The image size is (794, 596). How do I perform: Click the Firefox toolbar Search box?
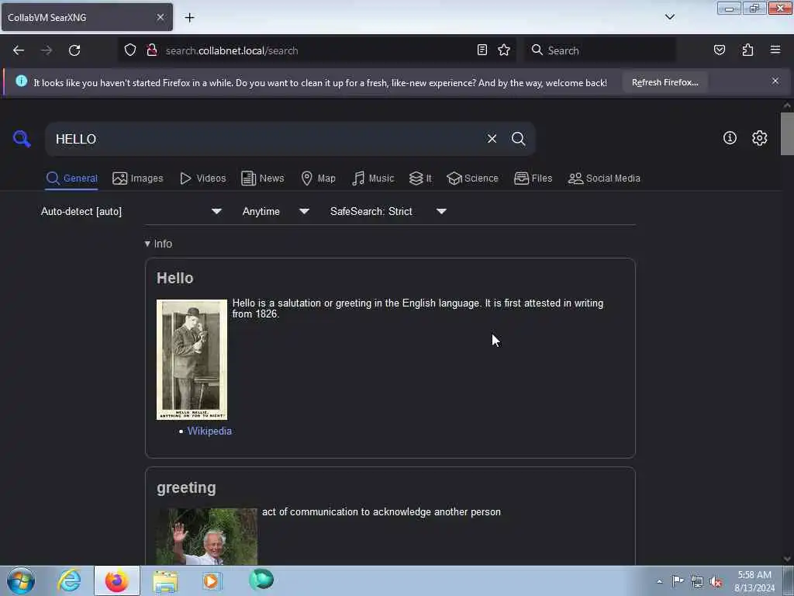coord(600,50)
